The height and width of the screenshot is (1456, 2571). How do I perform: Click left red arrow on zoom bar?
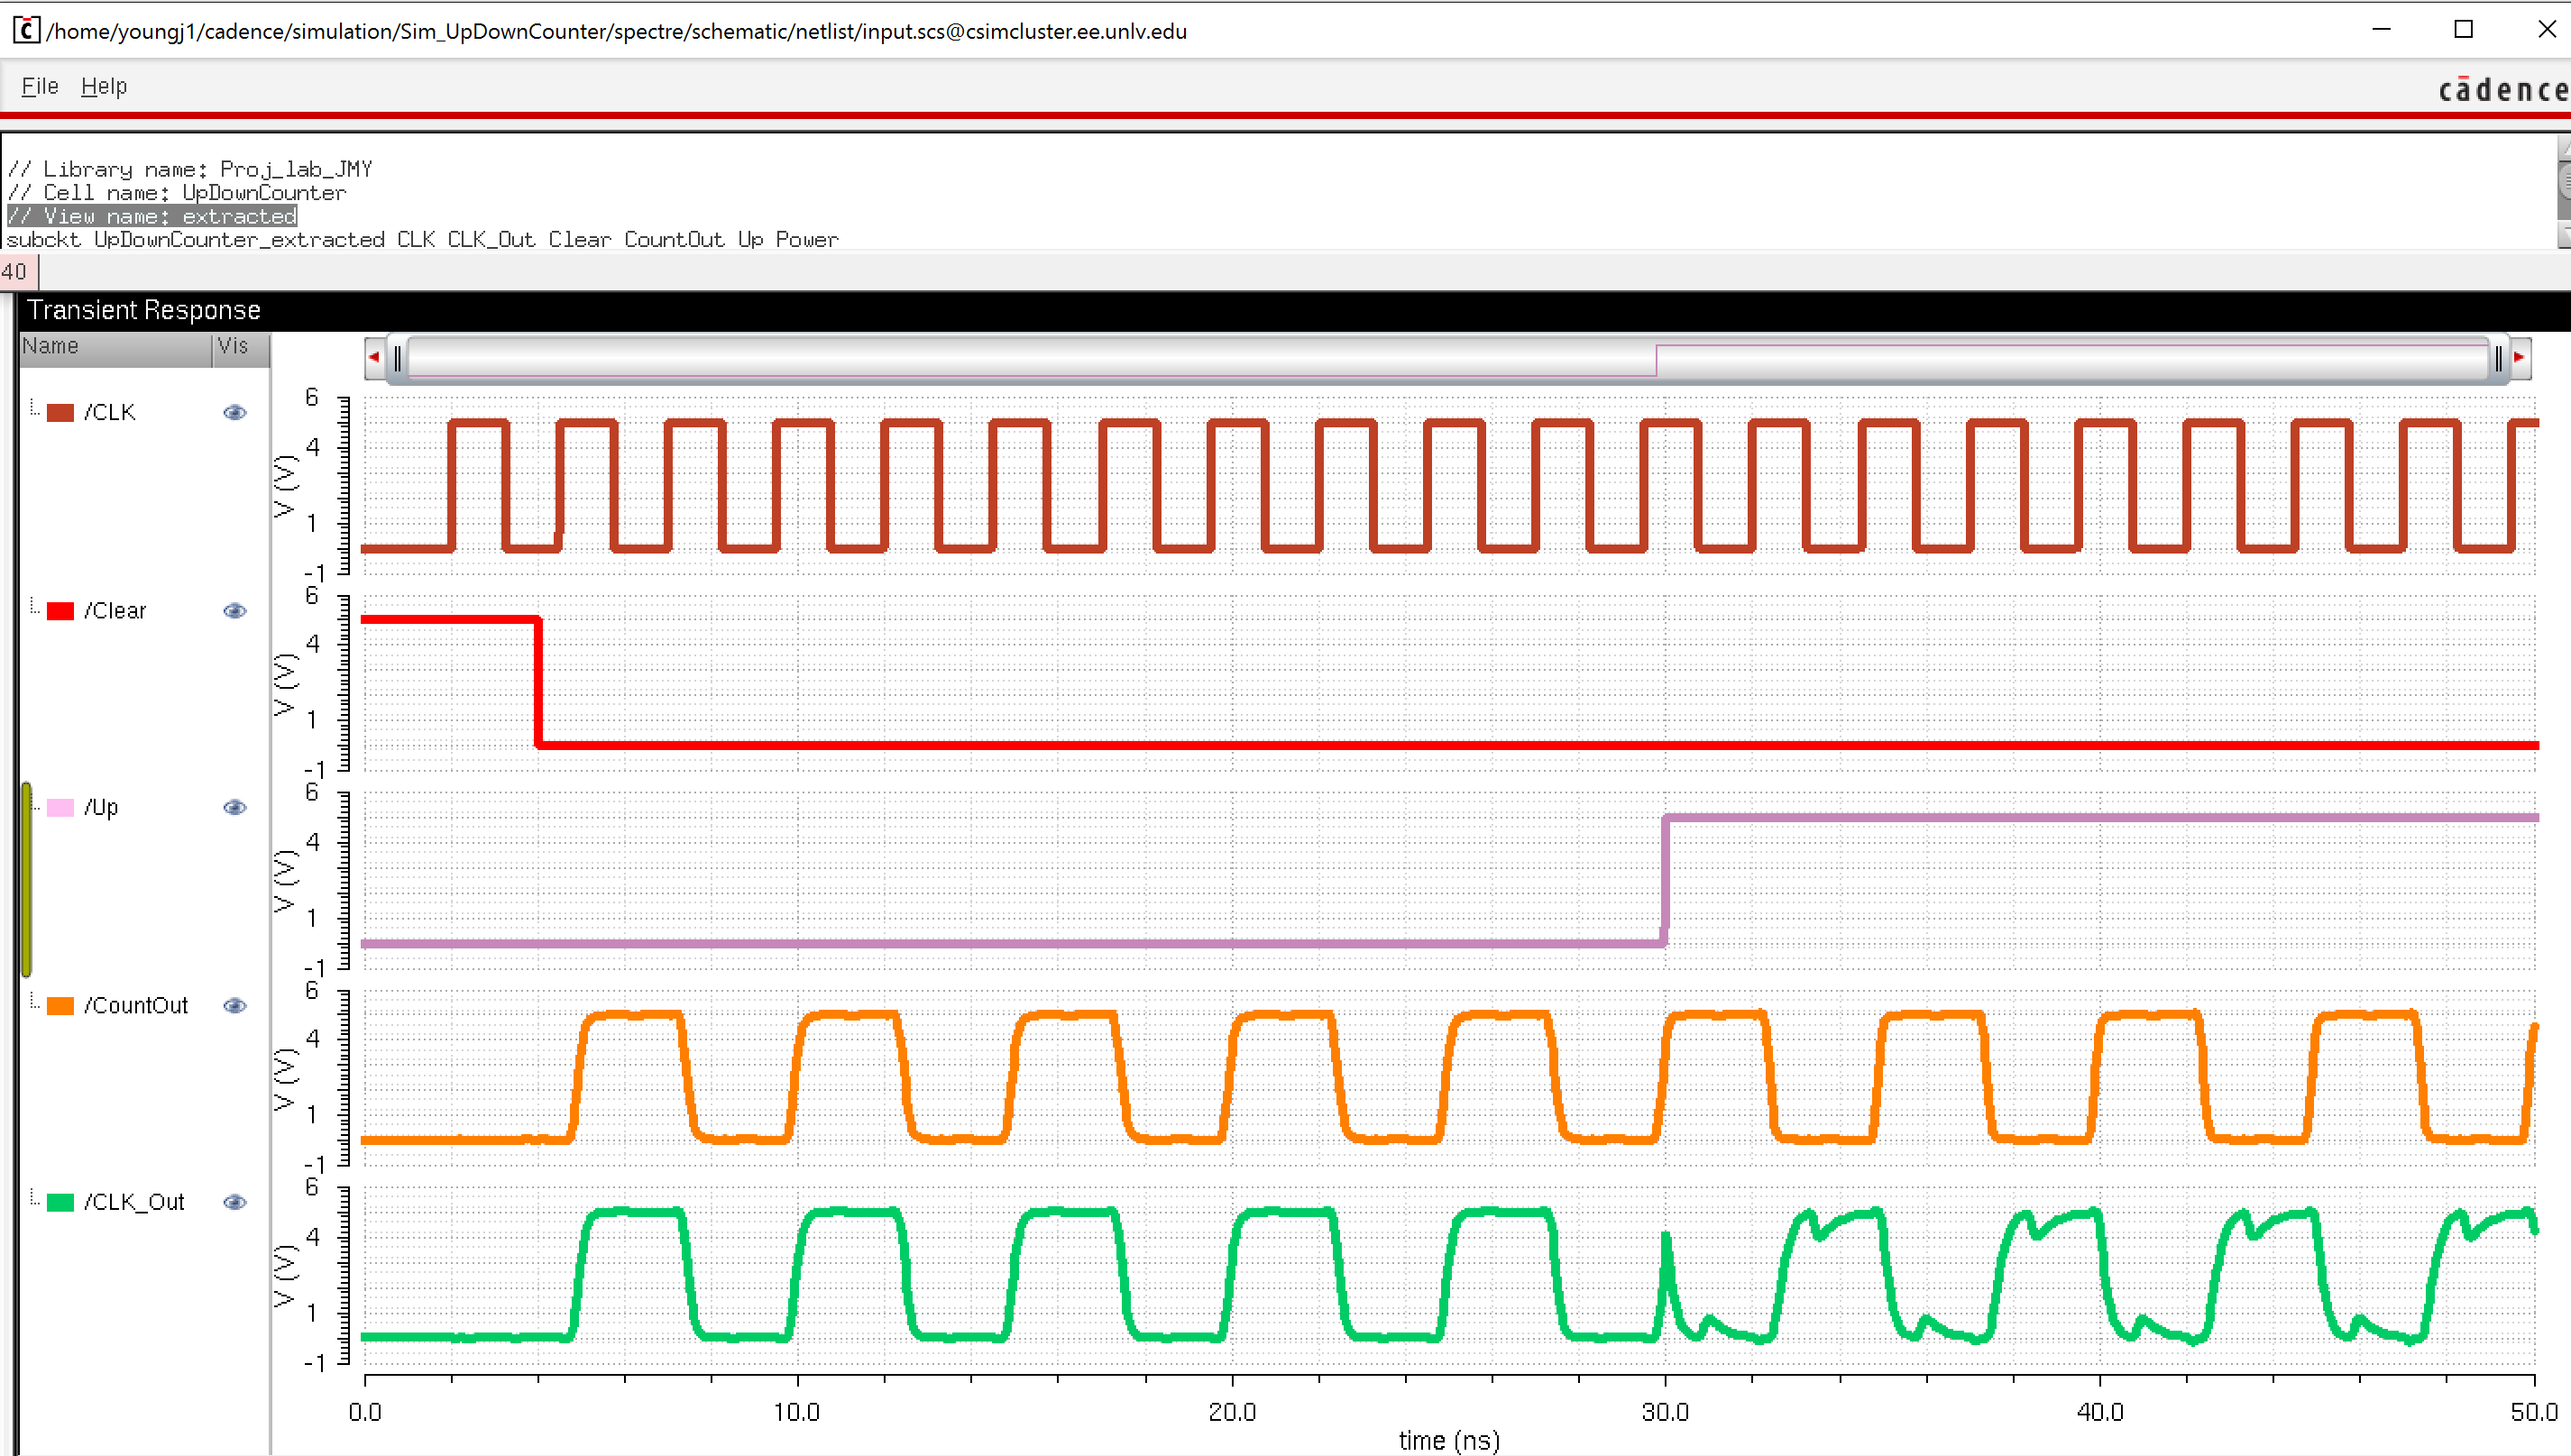pyautogui.click(x=374, y=357)
